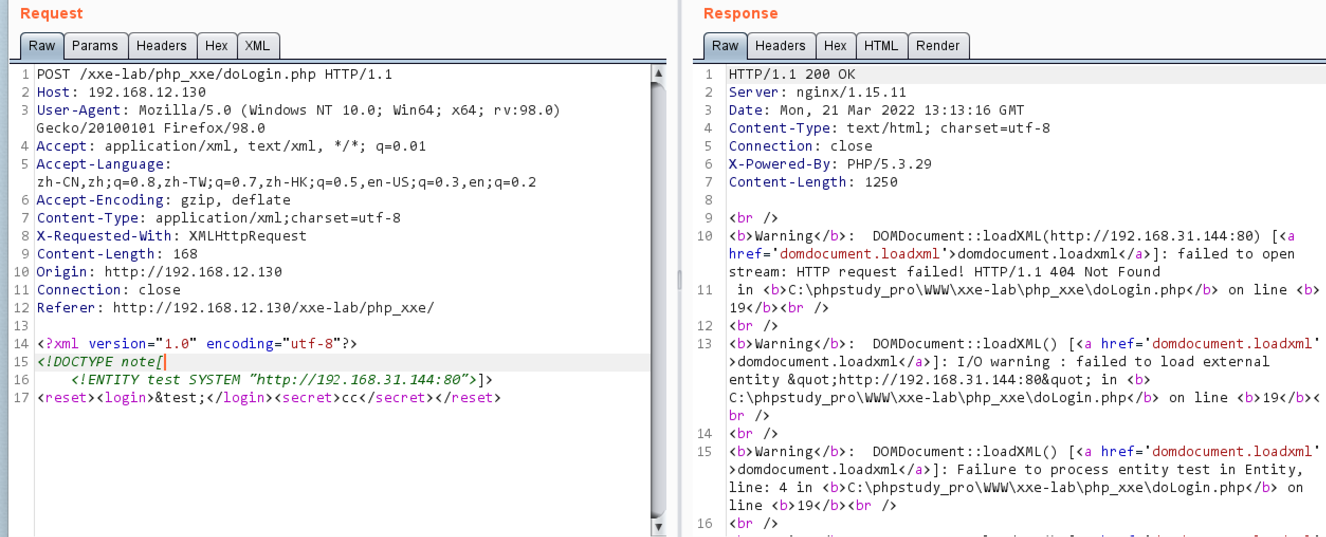Click the Host: 192.168.12.130 header line

pos(121,92)
